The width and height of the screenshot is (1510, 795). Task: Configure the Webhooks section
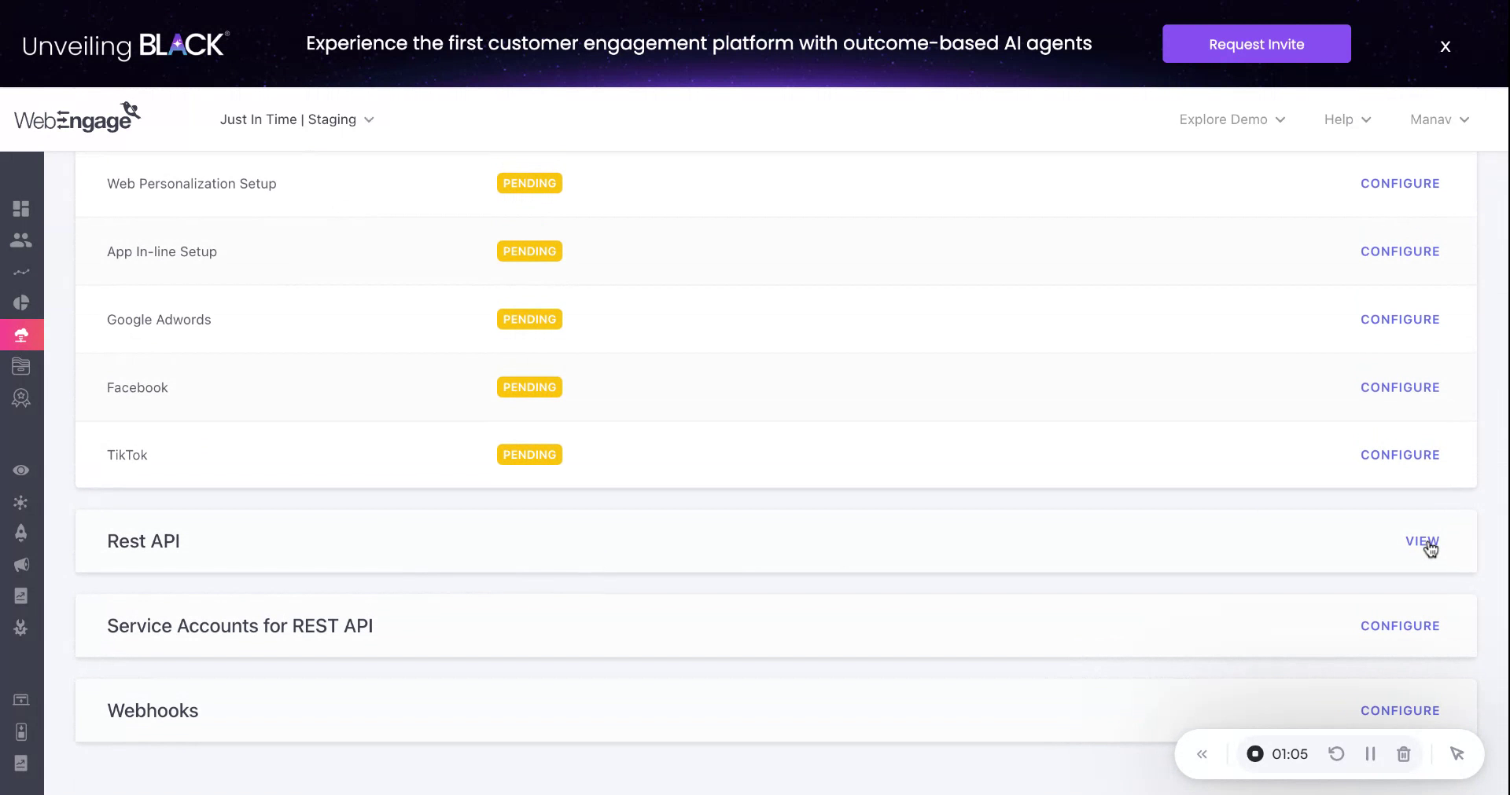(1400, 710)
